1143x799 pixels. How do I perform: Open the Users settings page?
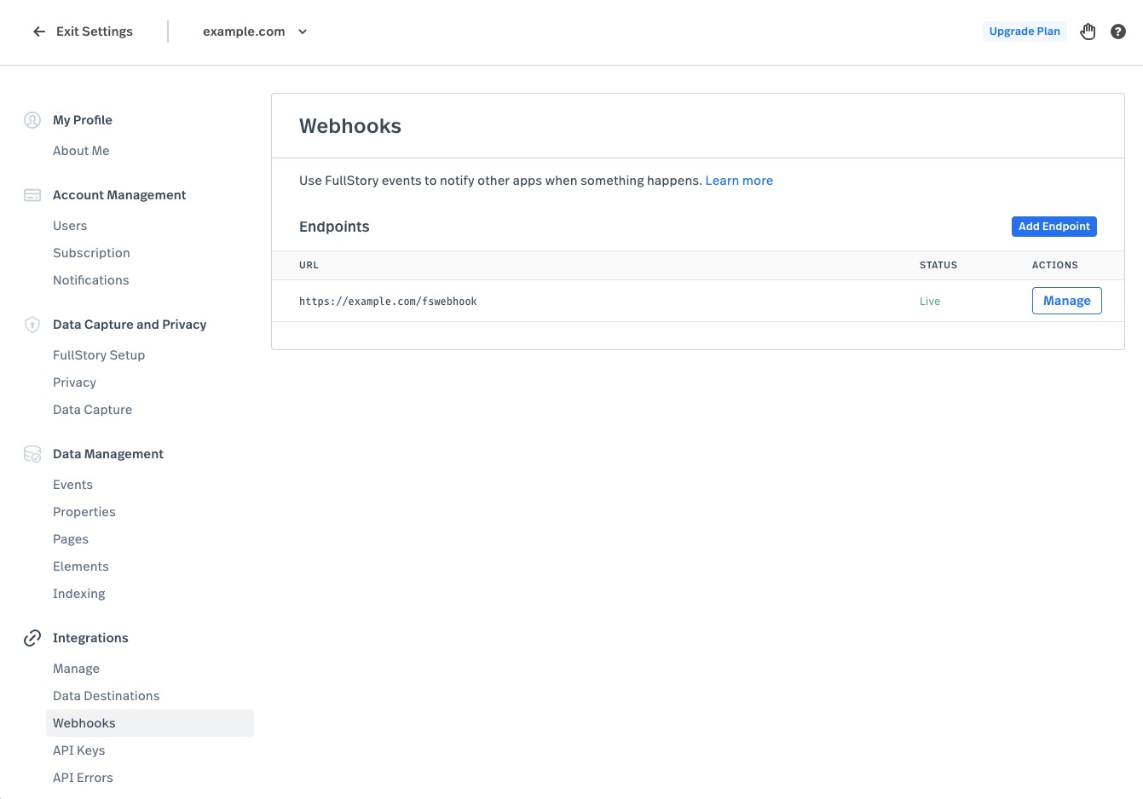[x=70, y=226]
